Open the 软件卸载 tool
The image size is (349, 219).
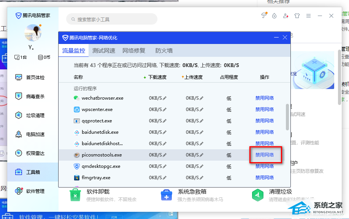(103, 195)
